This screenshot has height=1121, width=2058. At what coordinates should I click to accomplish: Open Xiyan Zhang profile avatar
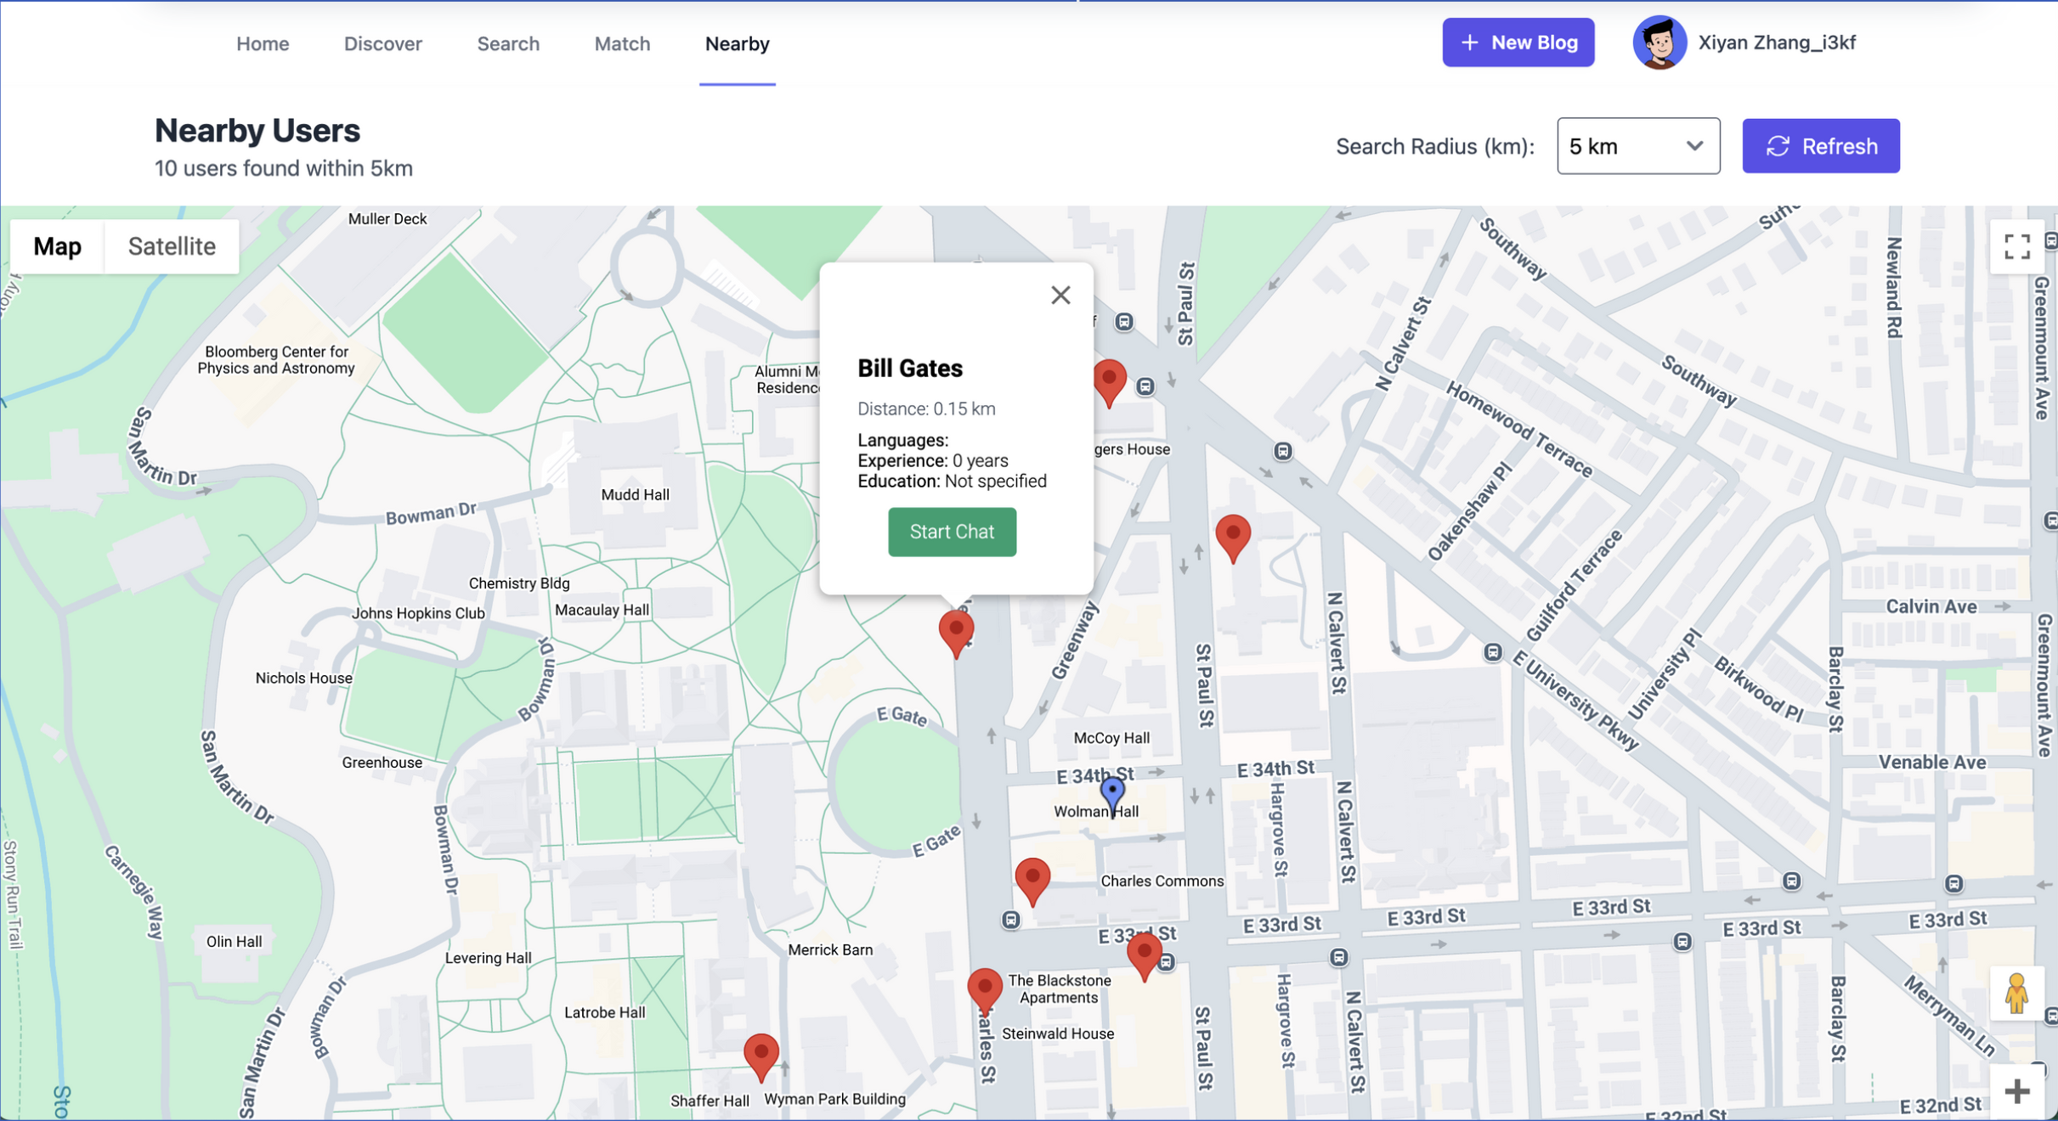point(1659,42)
